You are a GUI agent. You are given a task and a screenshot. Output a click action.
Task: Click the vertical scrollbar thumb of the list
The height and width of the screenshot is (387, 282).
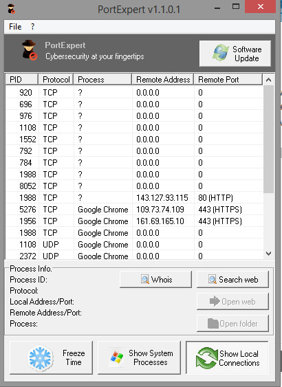[x=269, y=140]
